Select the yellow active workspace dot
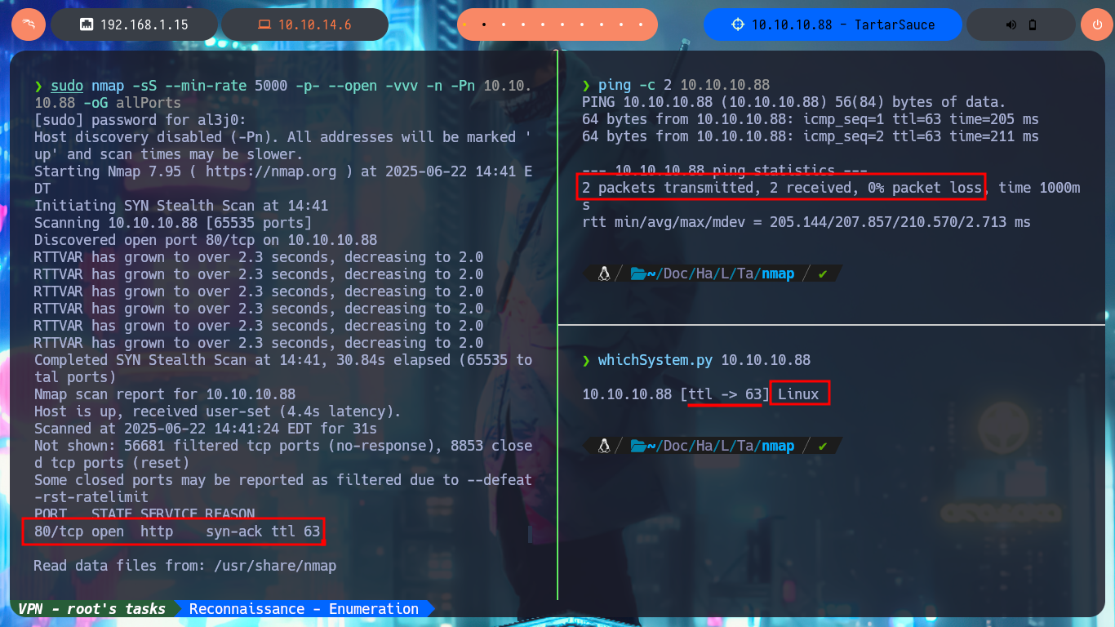 coord(465,24)
